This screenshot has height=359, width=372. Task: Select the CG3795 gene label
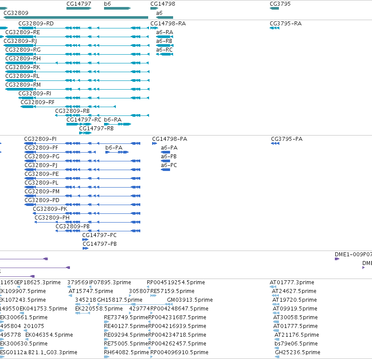(x=280, y=4)
